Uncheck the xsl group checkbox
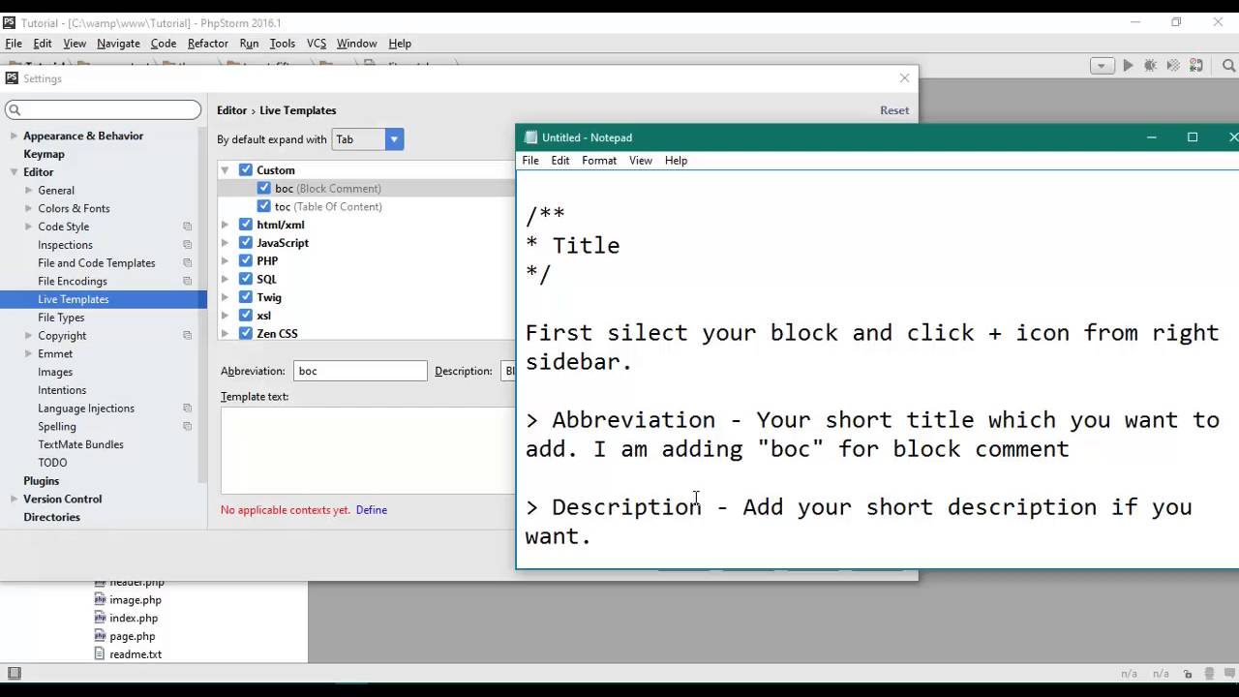 pyautogui.click(x=246, y=315)
